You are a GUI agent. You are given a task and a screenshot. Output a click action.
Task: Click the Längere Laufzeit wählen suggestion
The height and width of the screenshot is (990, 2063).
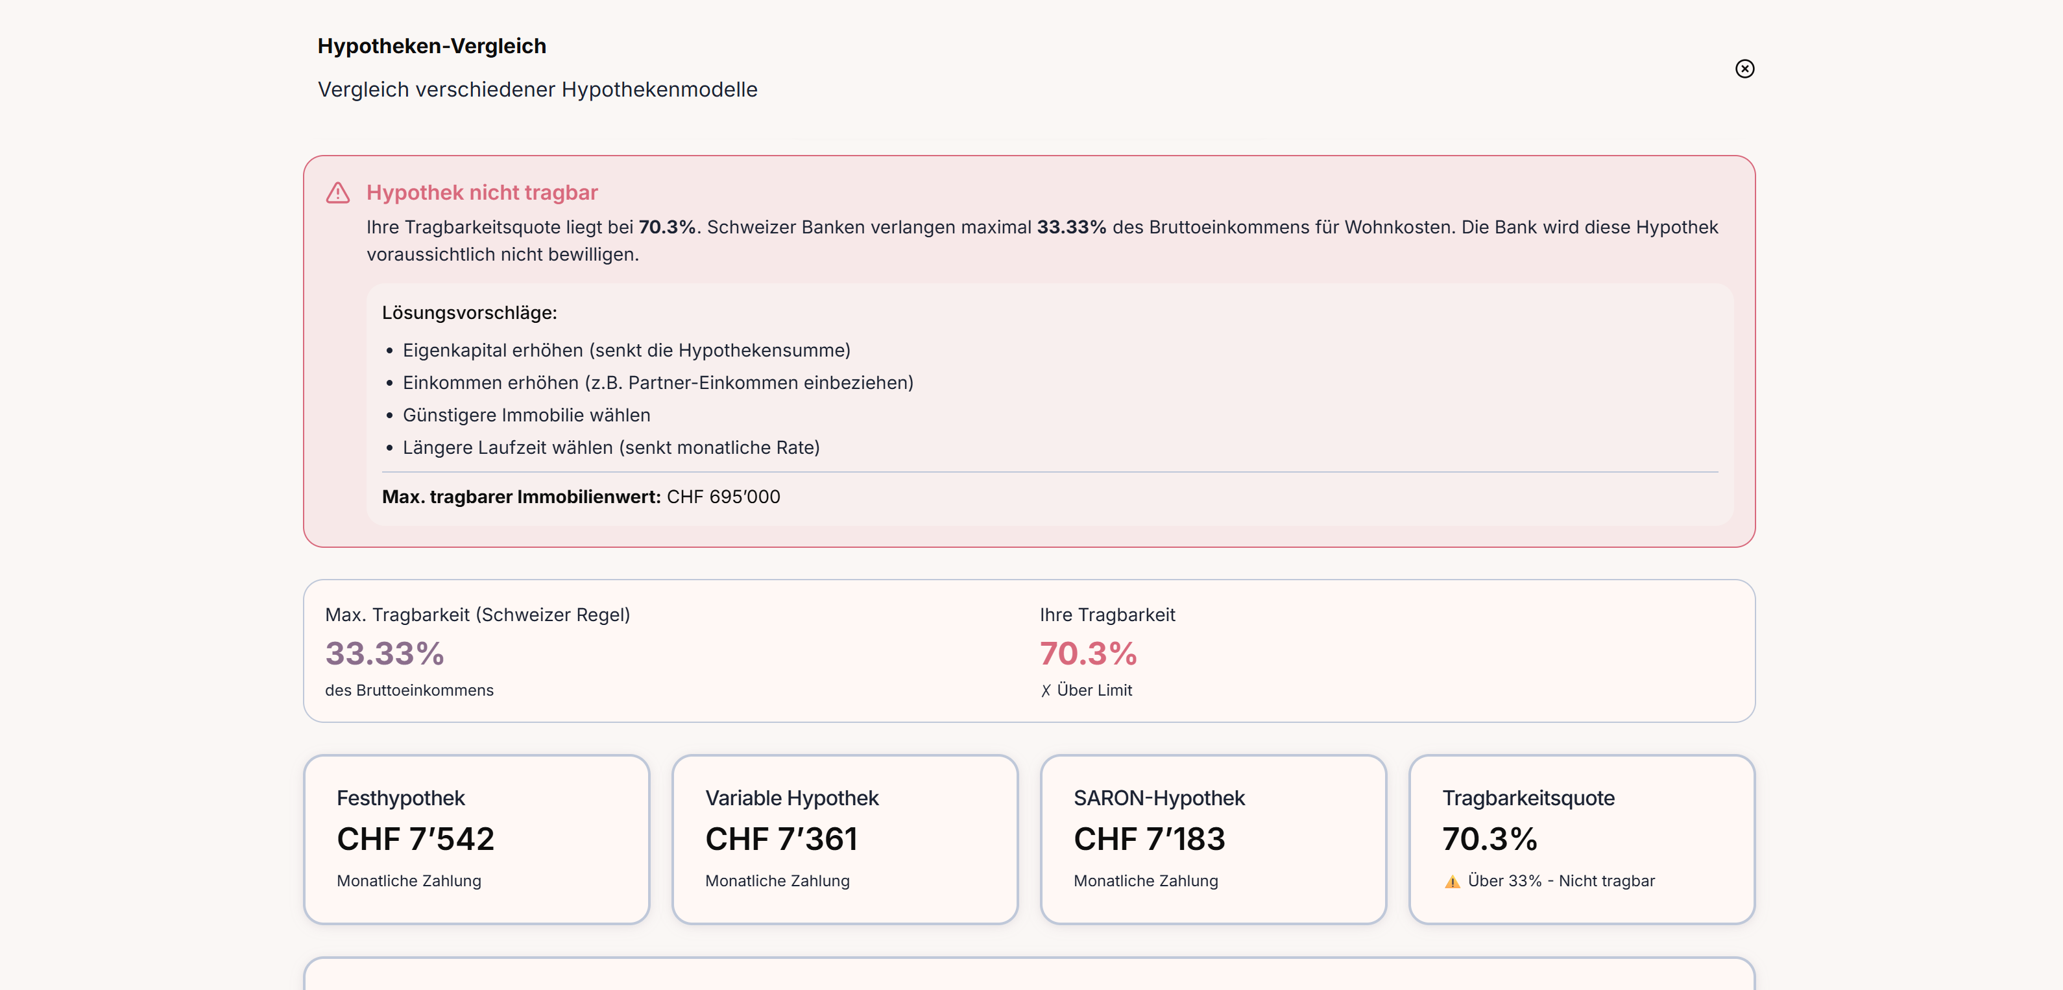(x=610, y=448)
